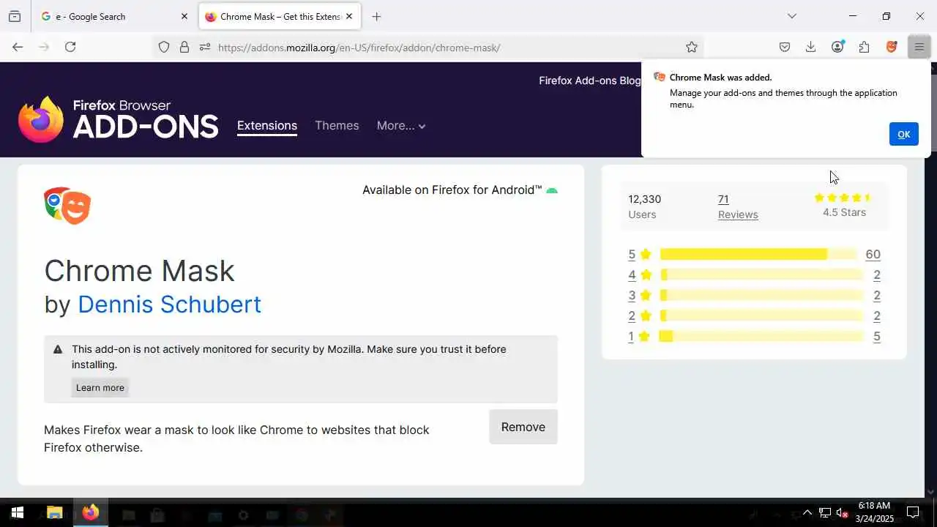Screen dimensions: 937x527
Task: Bookmark this page with the star icon
Action: pyautogui.click(x=692, y=47)
